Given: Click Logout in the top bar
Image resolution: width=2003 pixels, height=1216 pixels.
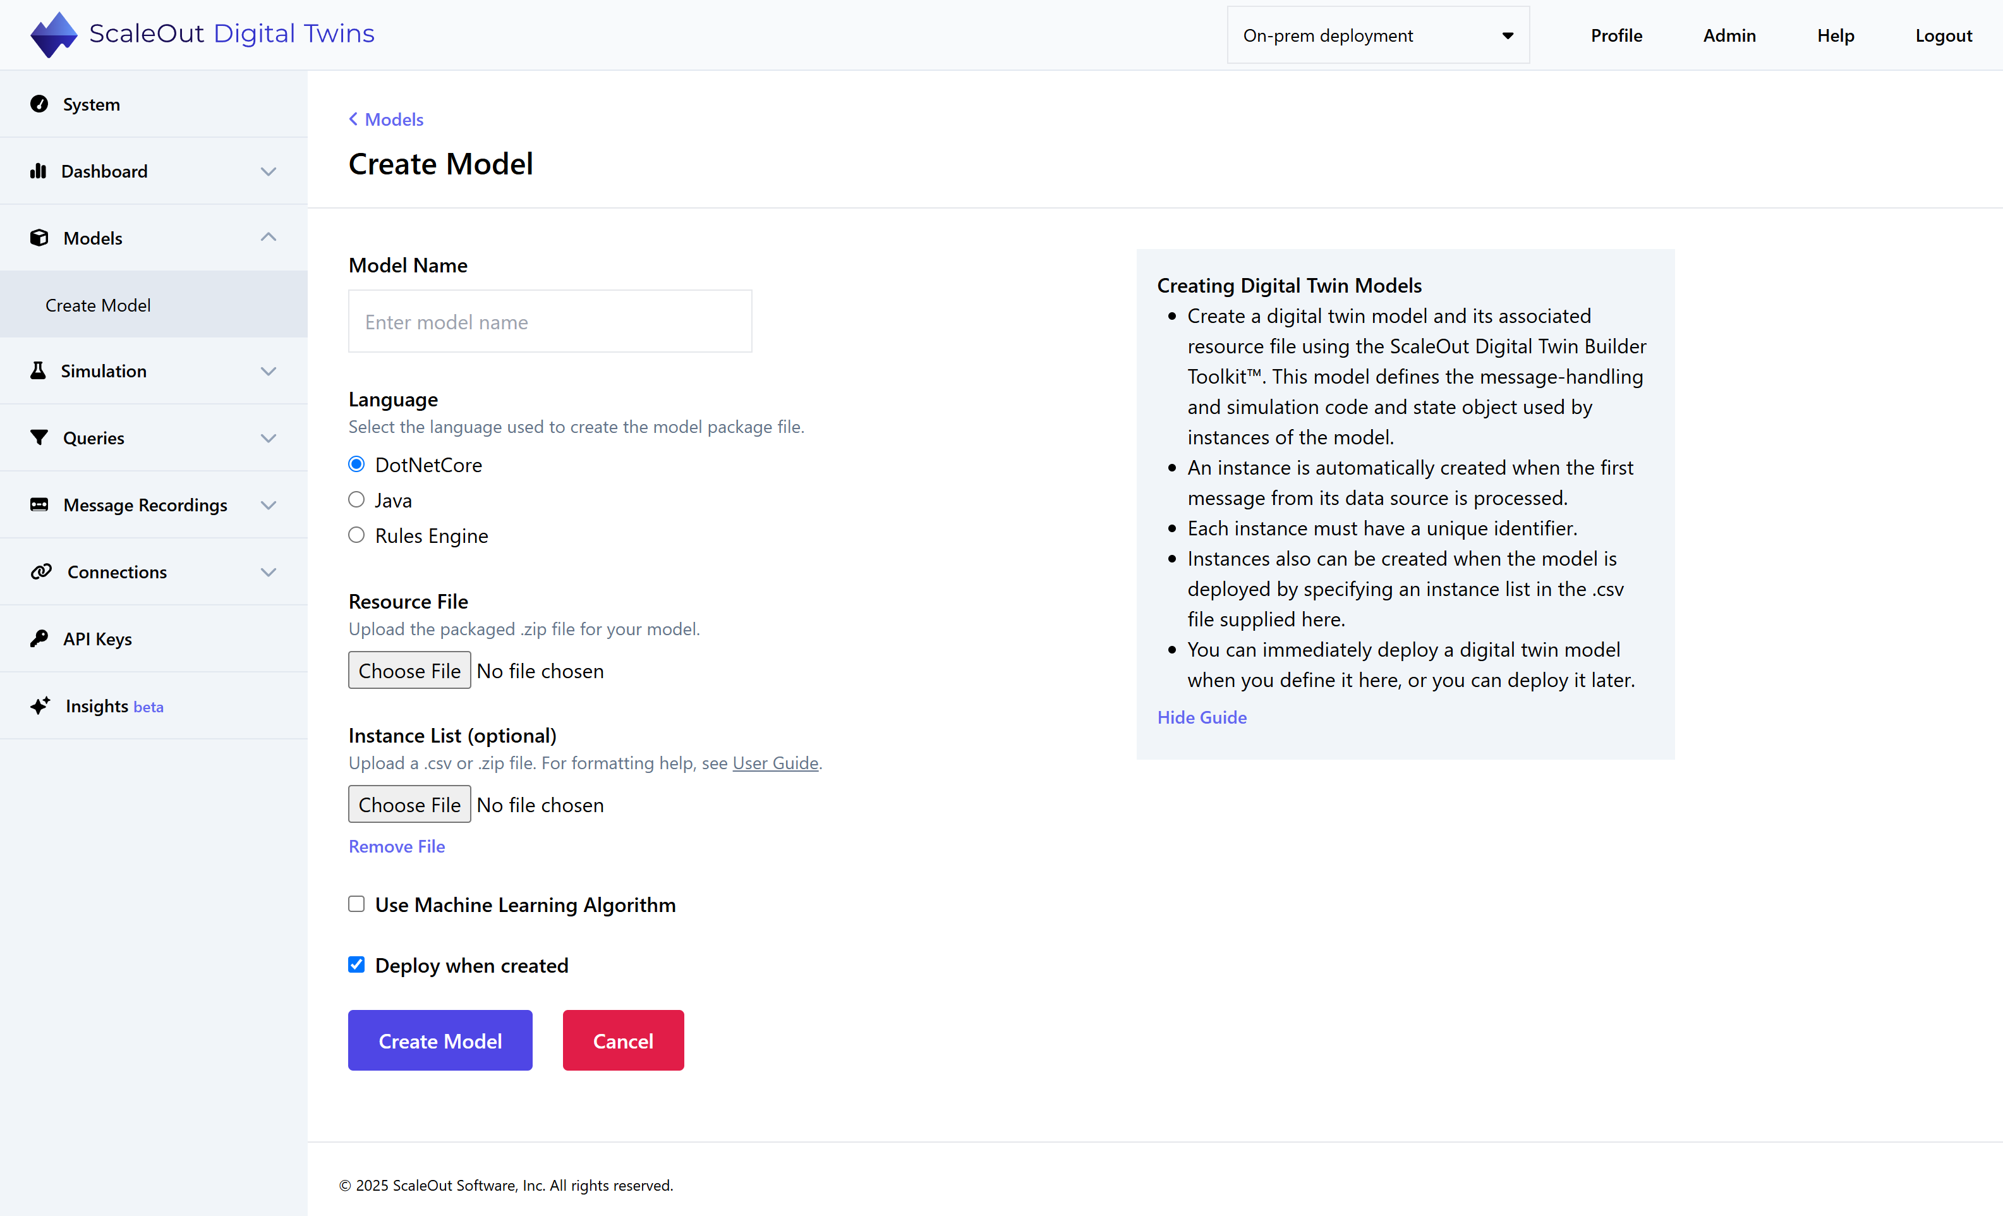Looking at the screenshot, I should point(1943,35).
